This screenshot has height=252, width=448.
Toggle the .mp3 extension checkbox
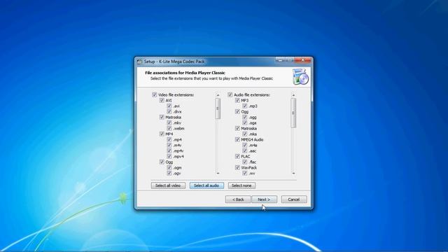point(245,106)
